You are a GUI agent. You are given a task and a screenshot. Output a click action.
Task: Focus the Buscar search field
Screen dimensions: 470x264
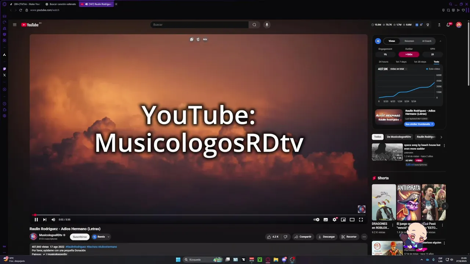coord(199,25)
